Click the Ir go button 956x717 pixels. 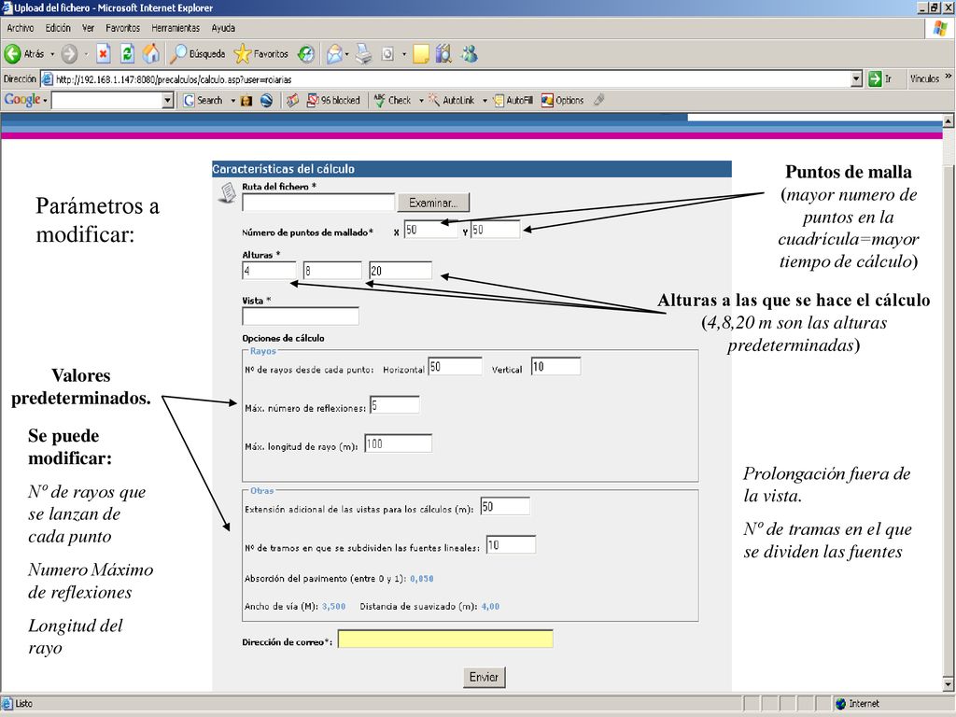click(881, 78)
